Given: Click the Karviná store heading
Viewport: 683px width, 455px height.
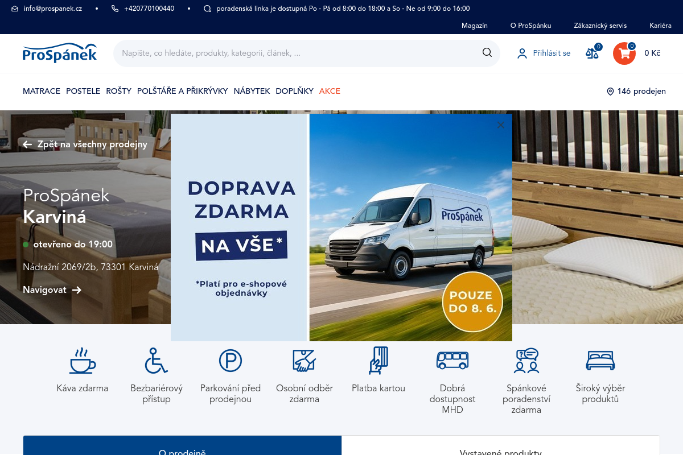Looking at the screenshot, I should coord(55,217).
